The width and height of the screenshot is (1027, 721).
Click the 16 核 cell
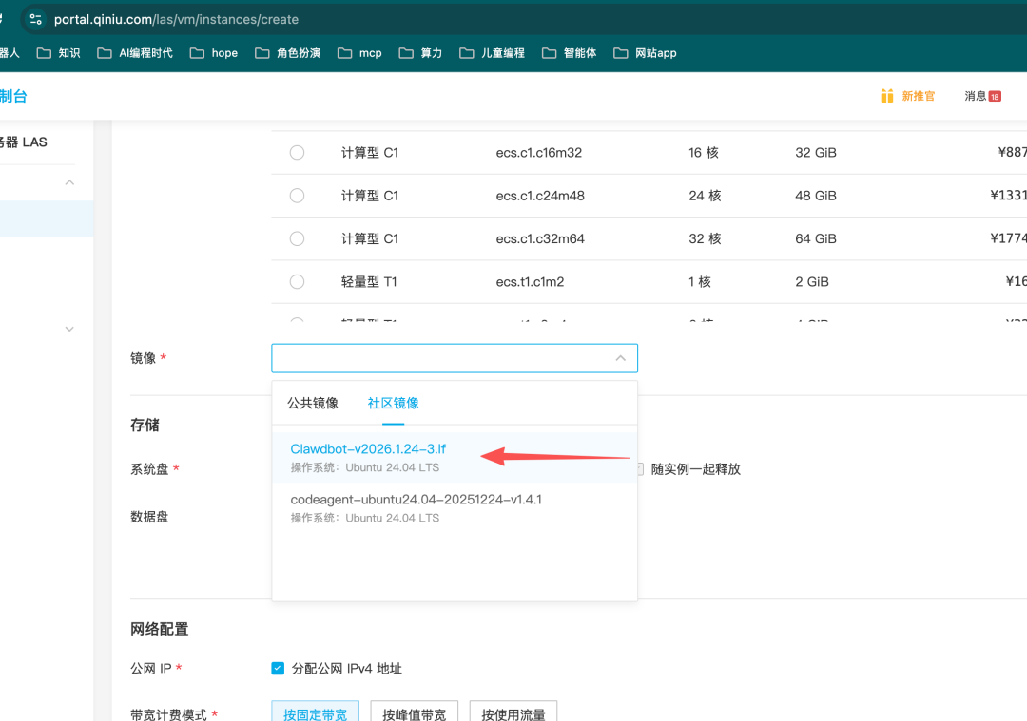point(704,152)
